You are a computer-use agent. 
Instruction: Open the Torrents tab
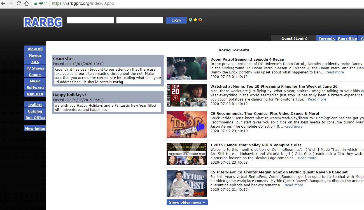click(326, 39)
